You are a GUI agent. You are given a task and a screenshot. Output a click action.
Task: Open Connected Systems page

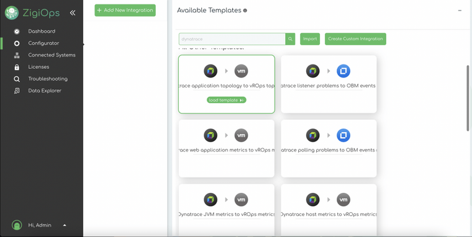[x=52, y=55]
